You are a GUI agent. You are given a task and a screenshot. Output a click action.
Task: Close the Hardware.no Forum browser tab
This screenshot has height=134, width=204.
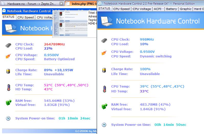(x=61, y=4)
